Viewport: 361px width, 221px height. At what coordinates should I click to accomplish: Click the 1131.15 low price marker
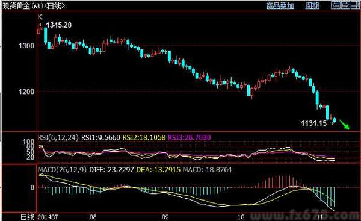click(318, 123)
